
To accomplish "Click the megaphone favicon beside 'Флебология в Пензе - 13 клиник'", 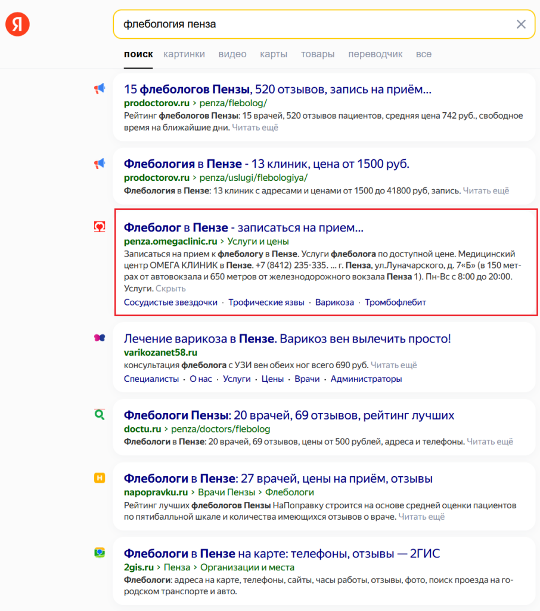I will 100,163.
